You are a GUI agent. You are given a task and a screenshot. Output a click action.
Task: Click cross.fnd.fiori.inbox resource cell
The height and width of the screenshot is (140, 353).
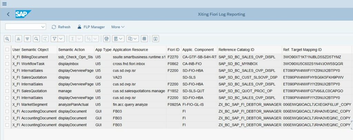[139, 64]
